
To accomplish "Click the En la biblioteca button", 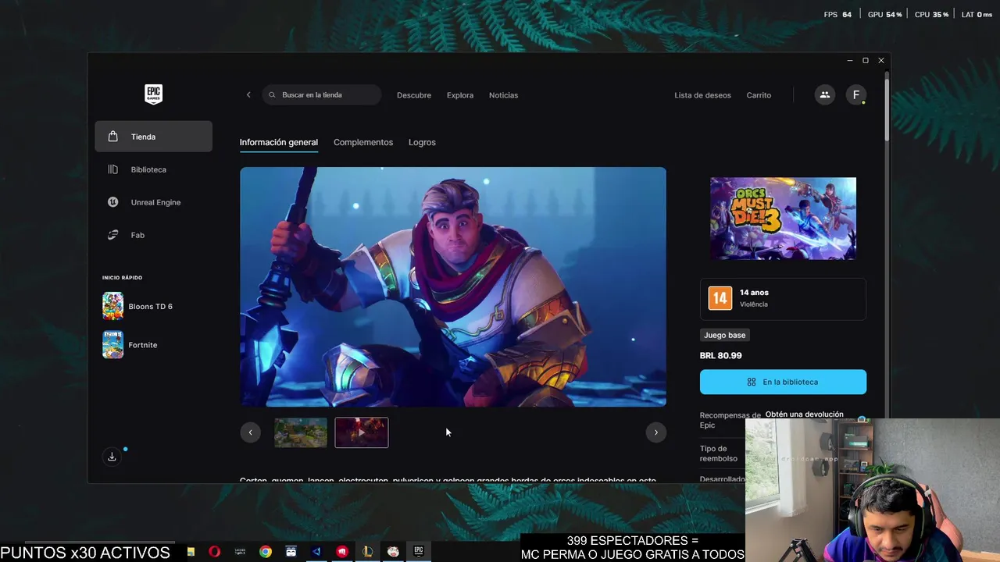I will [x=783, y=382].
